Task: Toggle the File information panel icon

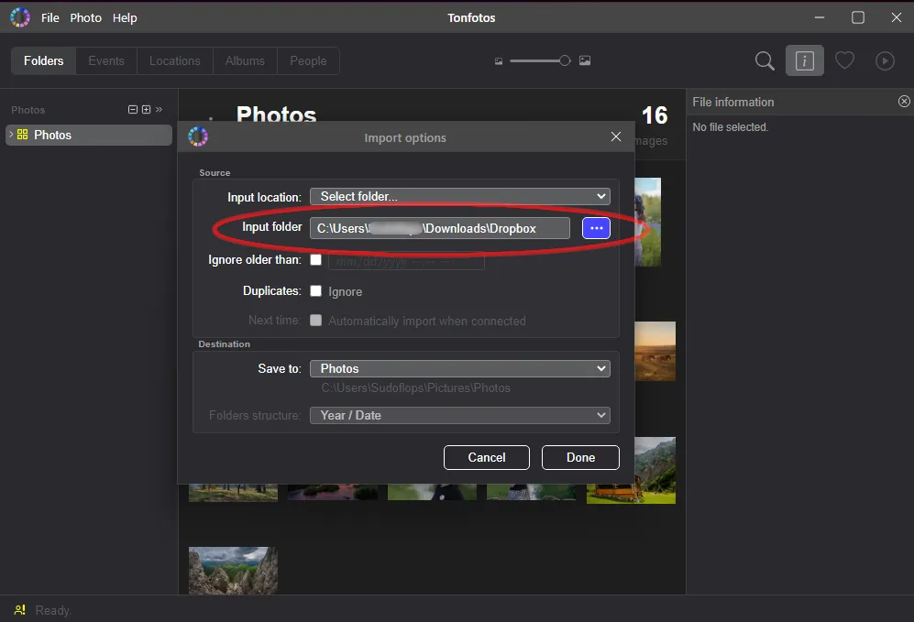Action: pyautogui.click(x=804, y=60)
